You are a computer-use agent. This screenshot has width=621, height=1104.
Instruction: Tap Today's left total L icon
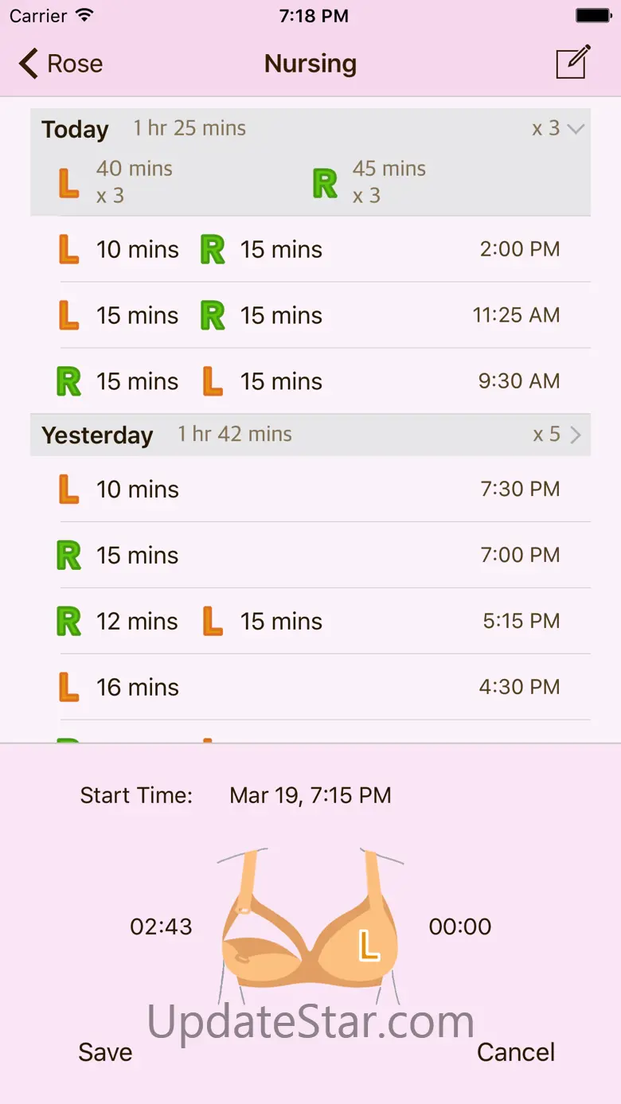(69, 183)
